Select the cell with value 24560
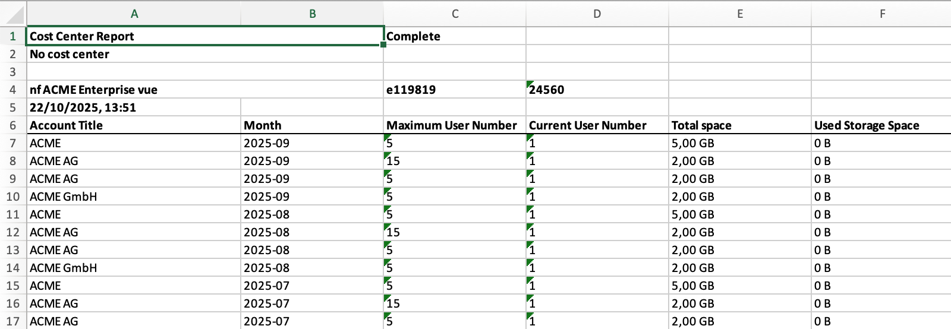Viewport: 951px width, 329px height. click(x=597, y=90)
